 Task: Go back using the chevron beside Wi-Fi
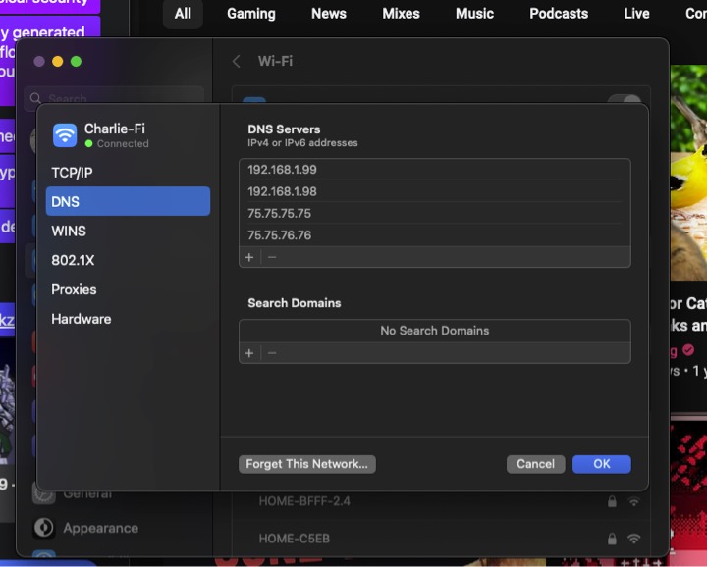(237, 61)
